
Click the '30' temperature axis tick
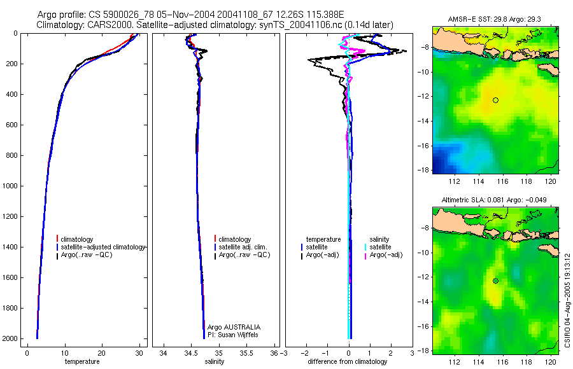click(139, 354)
